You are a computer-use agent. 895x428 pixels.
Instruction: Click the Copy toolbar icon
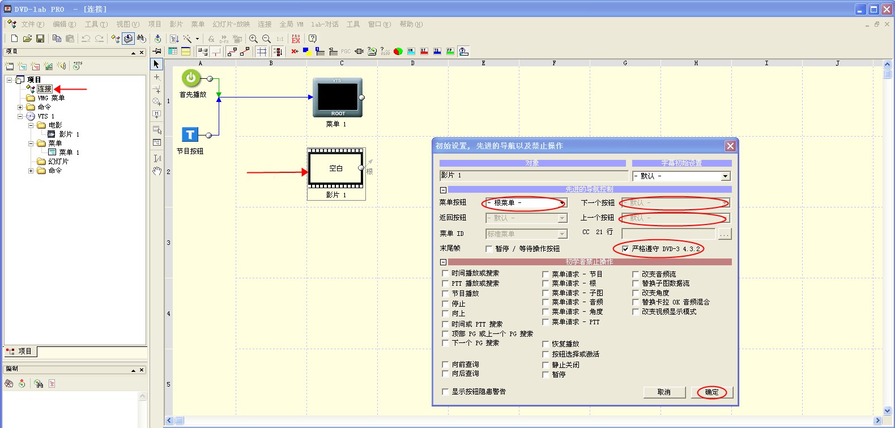[57, 39]
